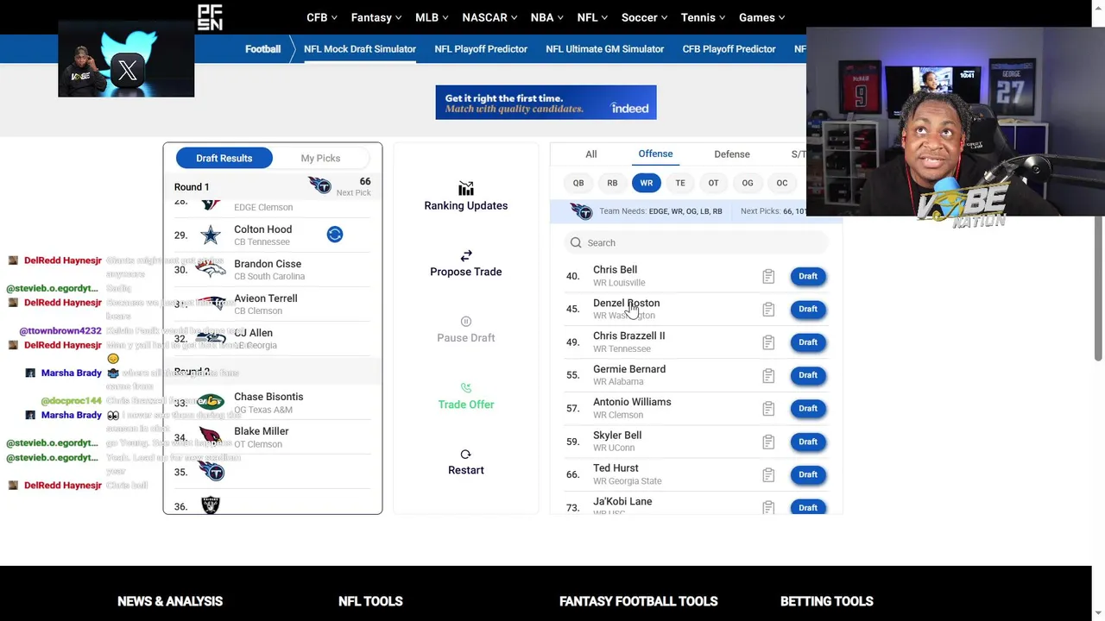Expand the NBA menu dropdown
Image resolution: width=1105 pixels, height=621 pixels.
tap(548, 17)
